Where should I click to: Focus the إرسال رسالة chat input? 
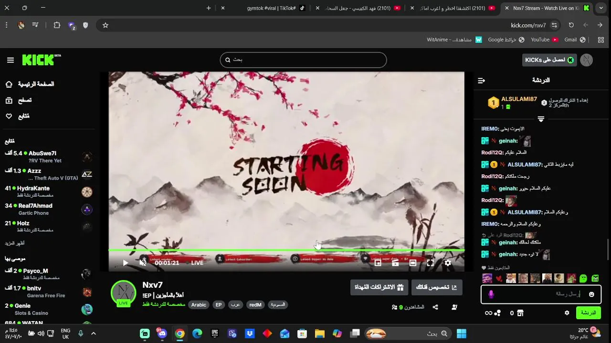tap(541, 294)
